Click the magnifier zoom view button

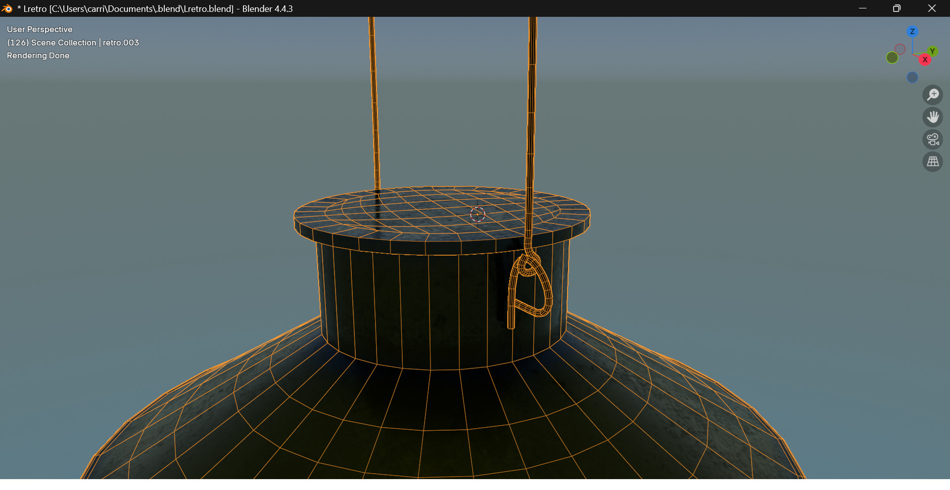[933, 95]
